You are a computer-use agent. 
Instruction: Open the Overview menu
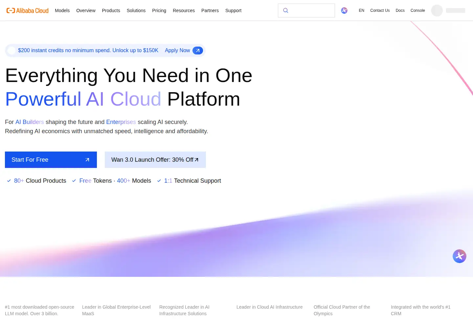86,10
